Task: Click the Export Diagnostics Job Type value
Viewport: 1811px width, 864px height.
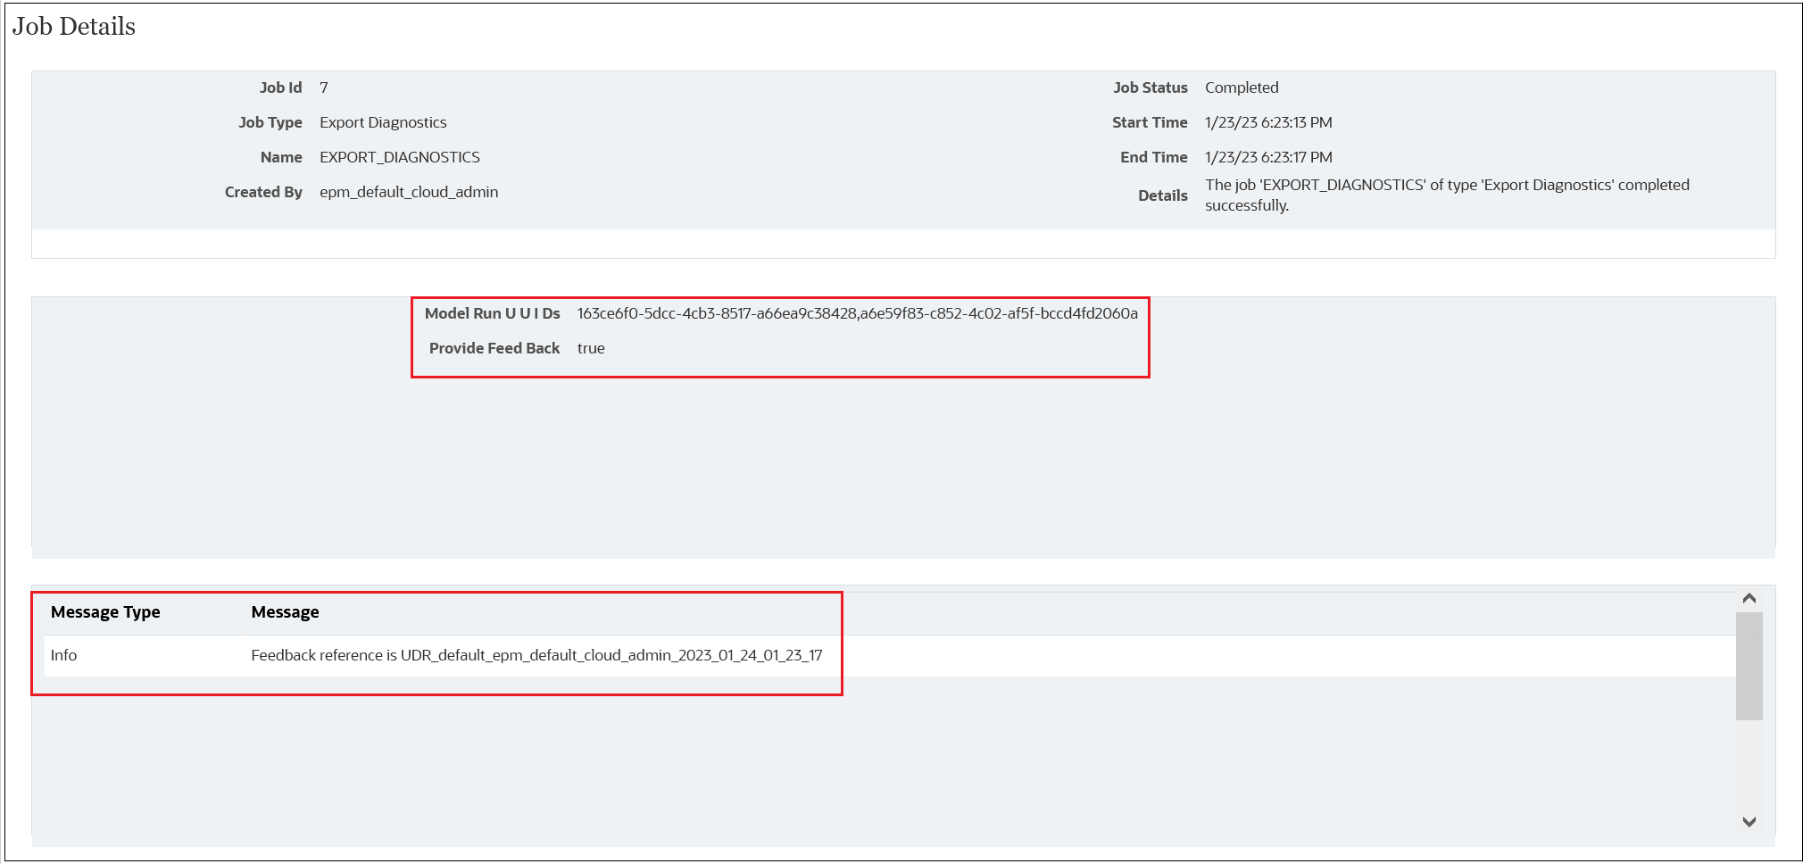Action: click(x=382, y=122)
